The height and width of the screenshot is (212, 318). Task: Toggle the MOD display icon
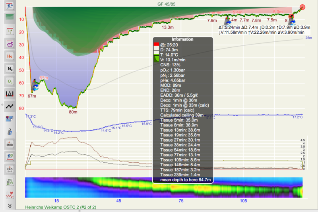tap(10, 144)
